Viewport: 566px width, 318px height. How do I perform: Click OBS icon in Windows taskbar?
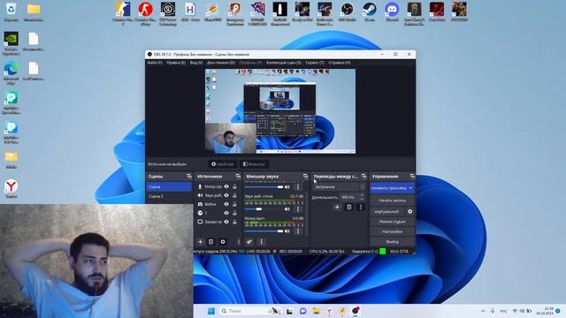(356, 310)
